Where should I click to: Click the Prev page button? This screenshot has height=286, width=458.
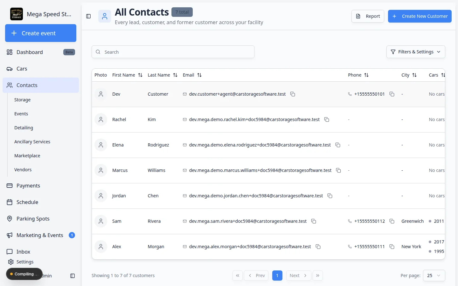coord(256,276)
